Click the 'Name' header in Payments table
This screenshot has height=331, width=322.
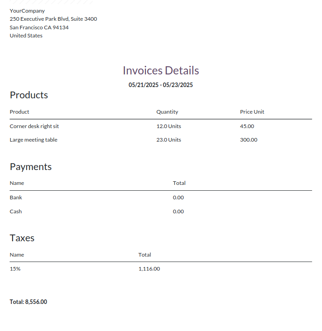point(17,183)
